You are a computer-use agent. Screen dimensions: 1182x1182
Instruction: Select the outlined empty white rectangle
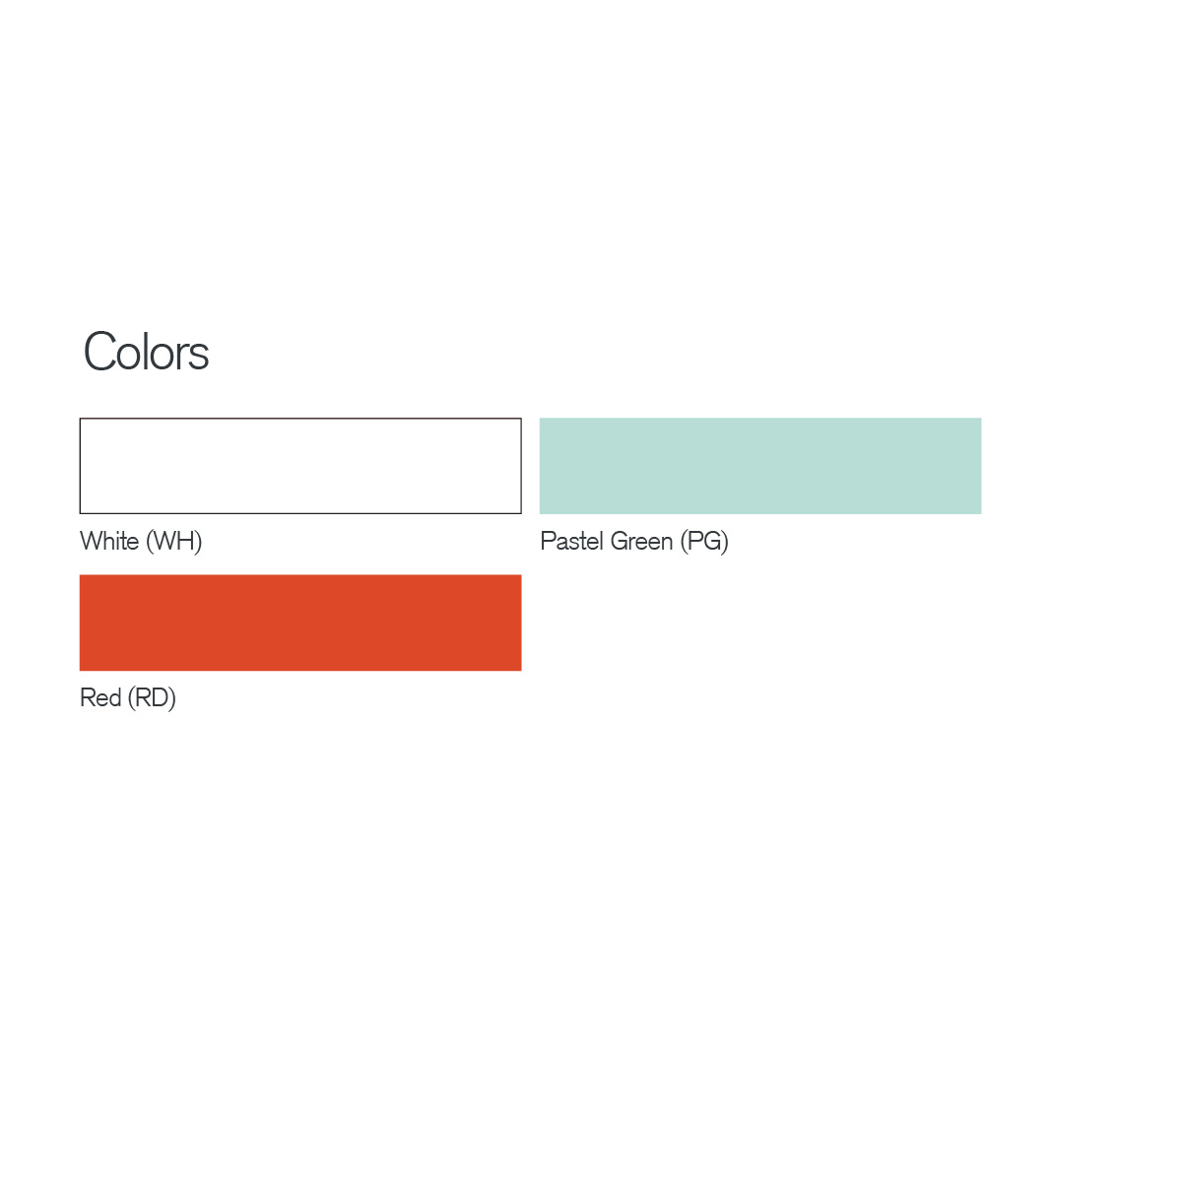point(300,466)
